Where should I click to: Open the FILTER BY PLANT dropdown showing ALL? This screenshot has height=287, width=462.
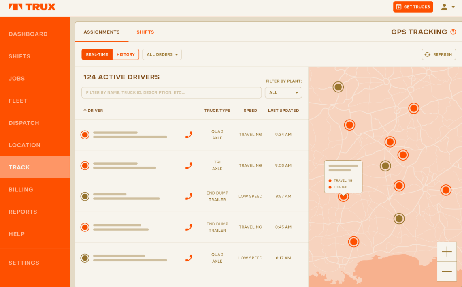(x=283, y=92)
